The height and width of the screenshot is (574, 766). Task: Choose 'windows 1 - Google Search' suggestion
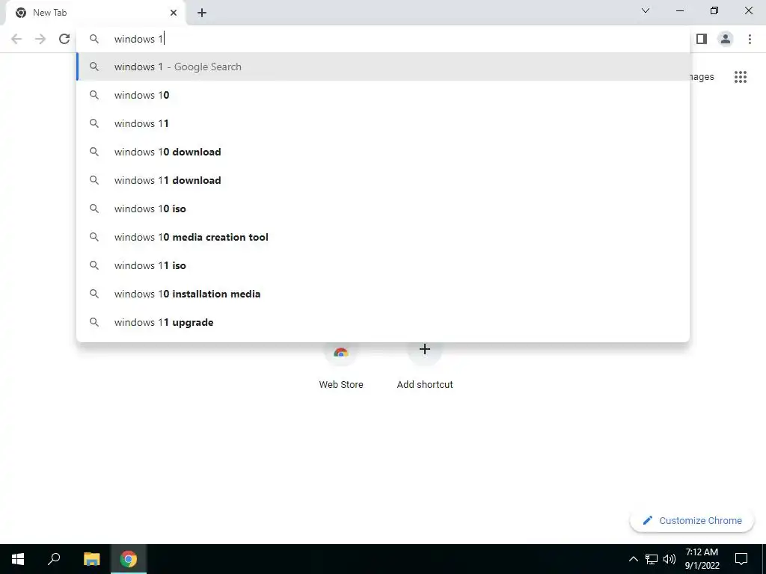[x=383, y=67]
